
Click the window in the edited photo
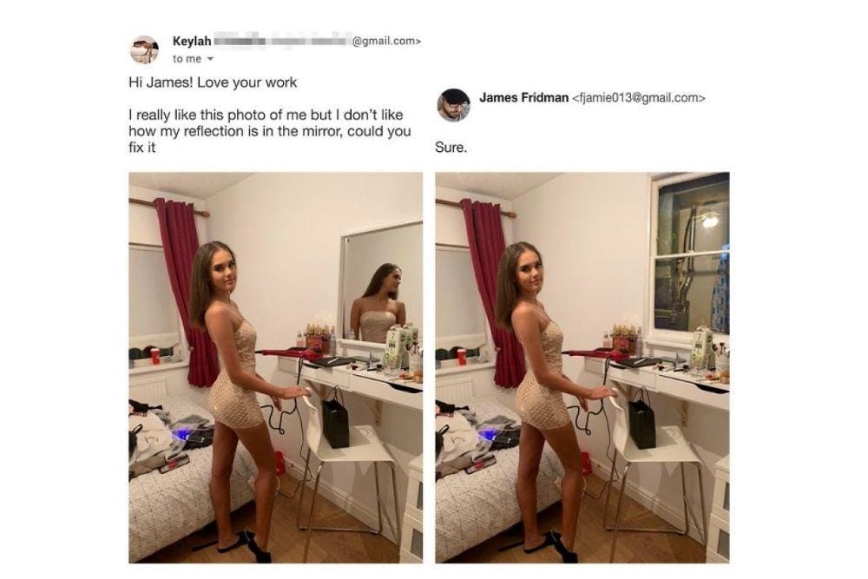pos(691,254)
